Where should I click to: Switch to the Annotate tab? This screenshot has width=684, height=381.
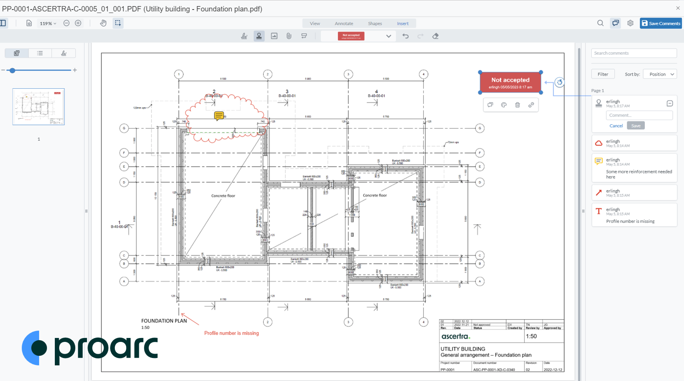tap(344, 23)
